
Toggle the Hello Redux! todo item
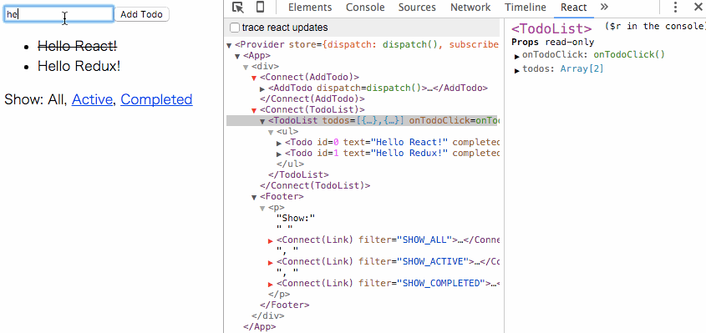(x=79, y=66)
